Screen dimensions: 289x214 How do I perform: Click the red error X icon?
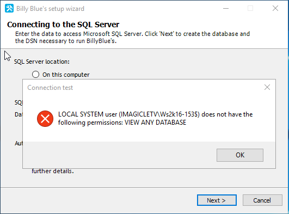[45, 119]
